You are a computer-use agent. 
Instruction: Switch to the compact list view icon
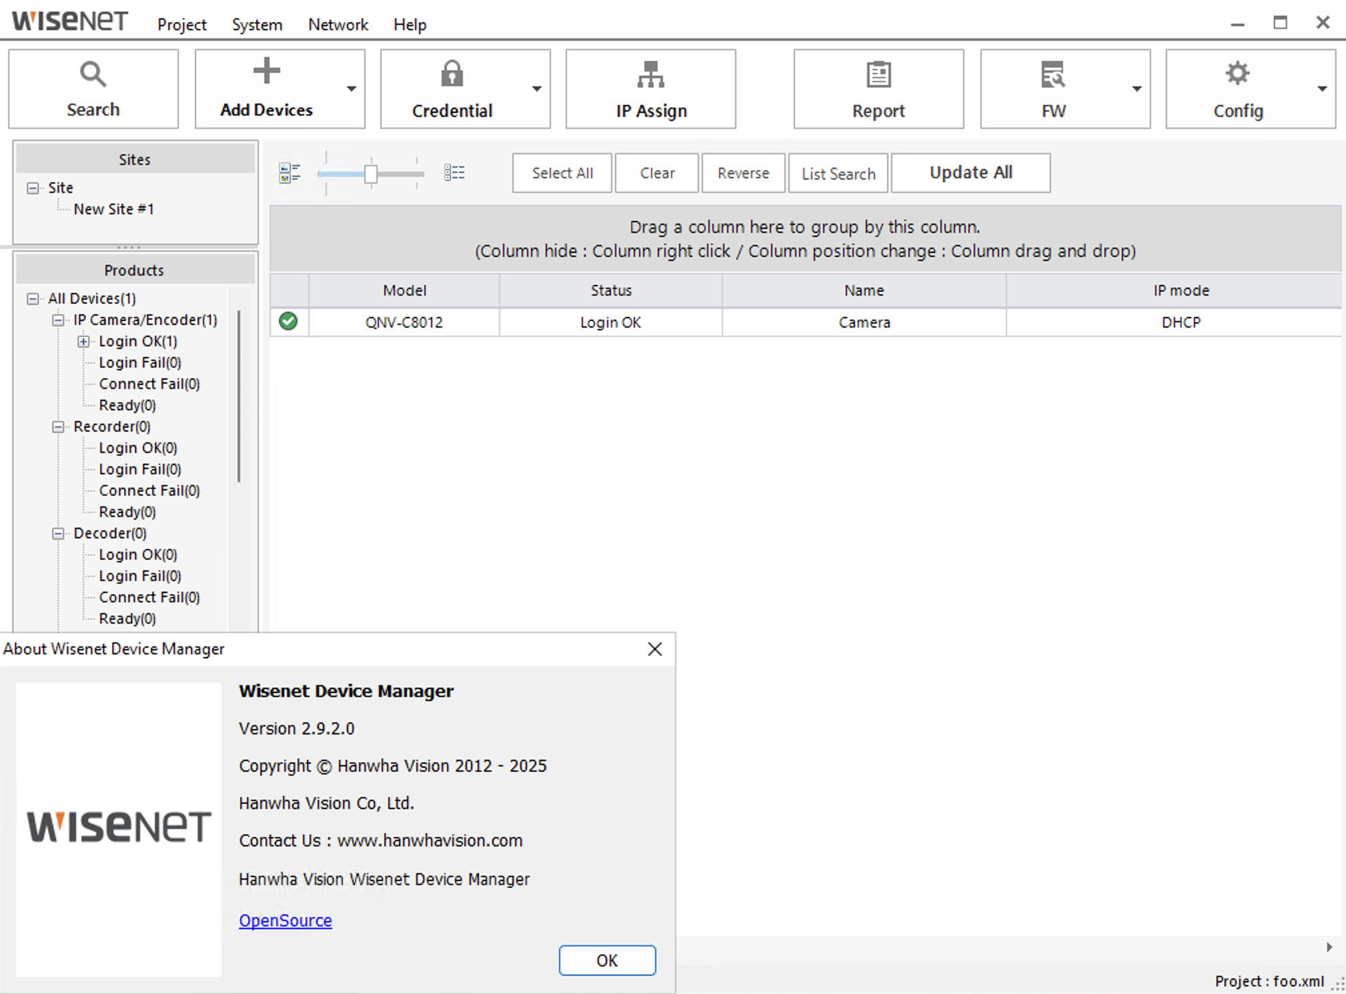click(454, 173)
